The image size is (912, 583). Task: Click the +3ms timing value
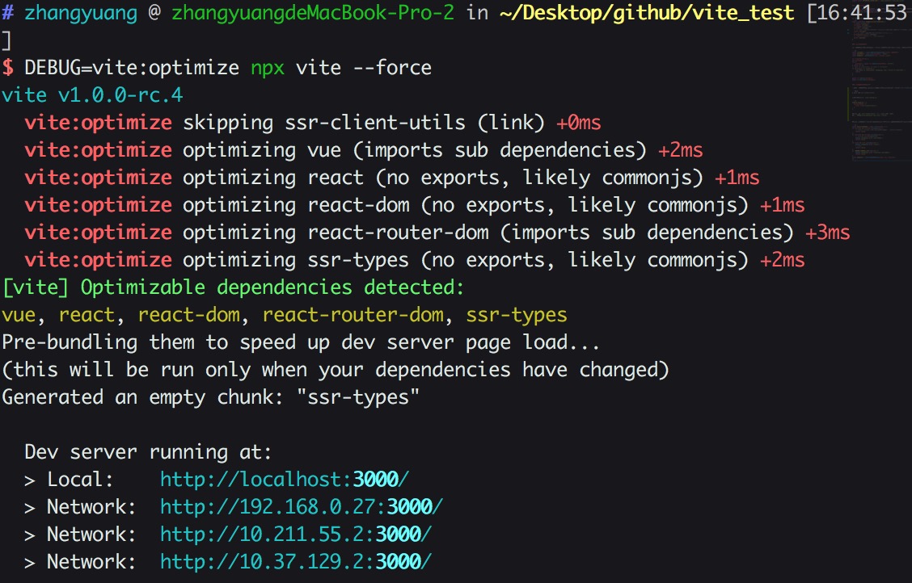point(827,233)
